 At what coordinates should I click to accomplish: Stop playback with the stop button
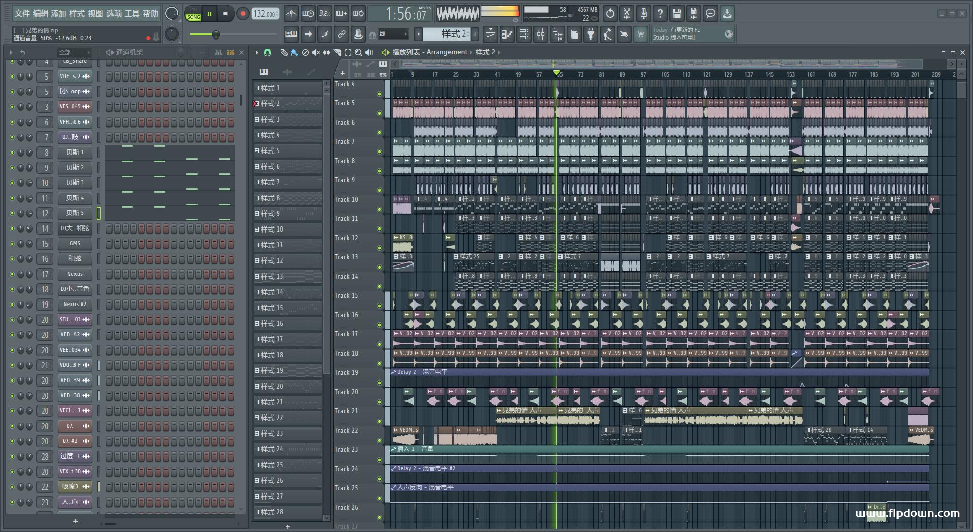point(226,14)
